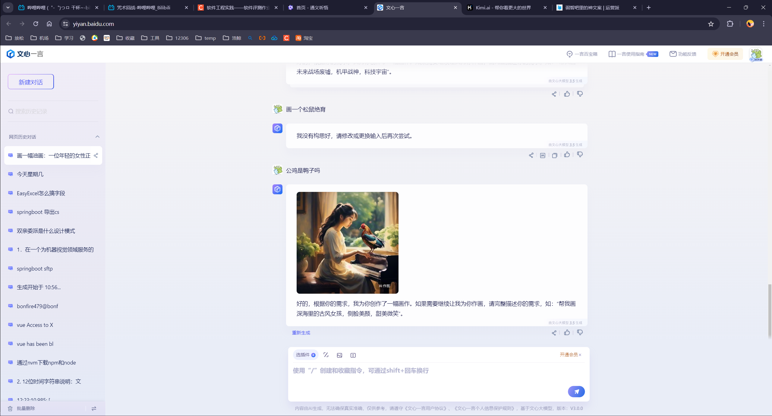Open the 放松 bookmark folder
The image size is (772, 416).
click(15, 38)
